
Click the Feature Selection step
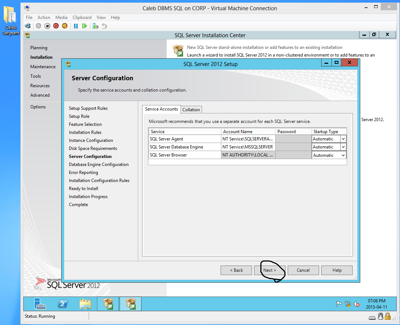(x=85, y=124)
